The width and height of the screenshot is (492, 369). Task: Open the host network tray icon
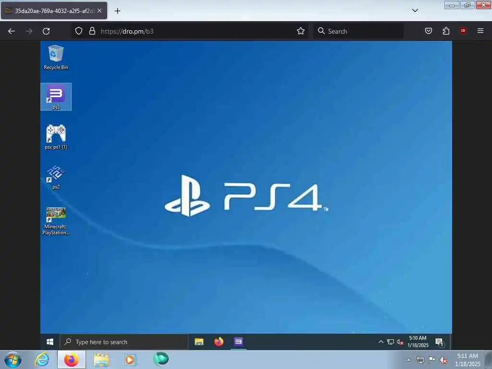(420, 360)
